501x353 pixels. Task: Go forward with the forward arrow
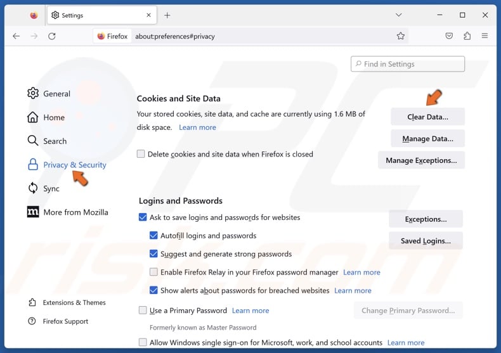(34, 36)
